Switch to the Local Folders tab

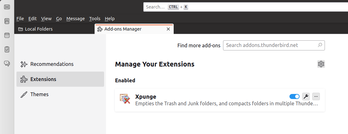click(39, 29)
